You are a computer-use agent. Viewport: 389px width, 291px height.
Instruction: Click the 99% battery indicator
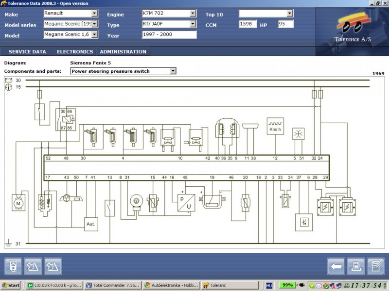pyautogui.click(x=287, y=285)
